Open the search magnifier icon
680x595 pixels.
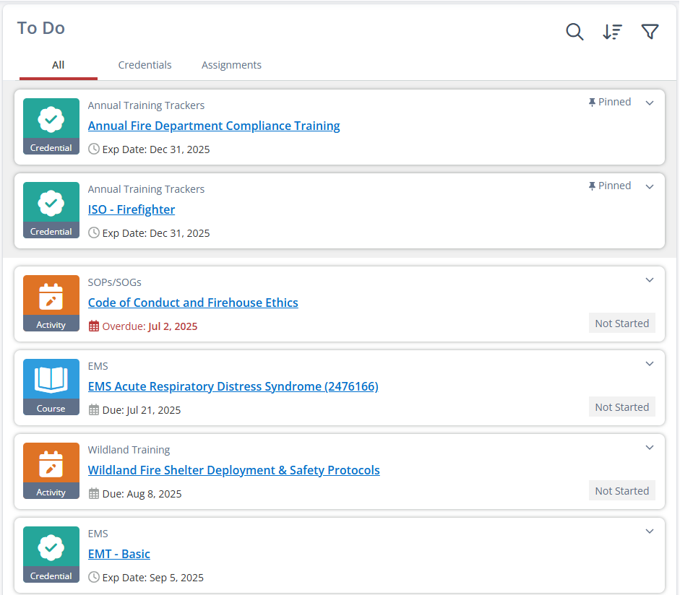tap(574, 32)
